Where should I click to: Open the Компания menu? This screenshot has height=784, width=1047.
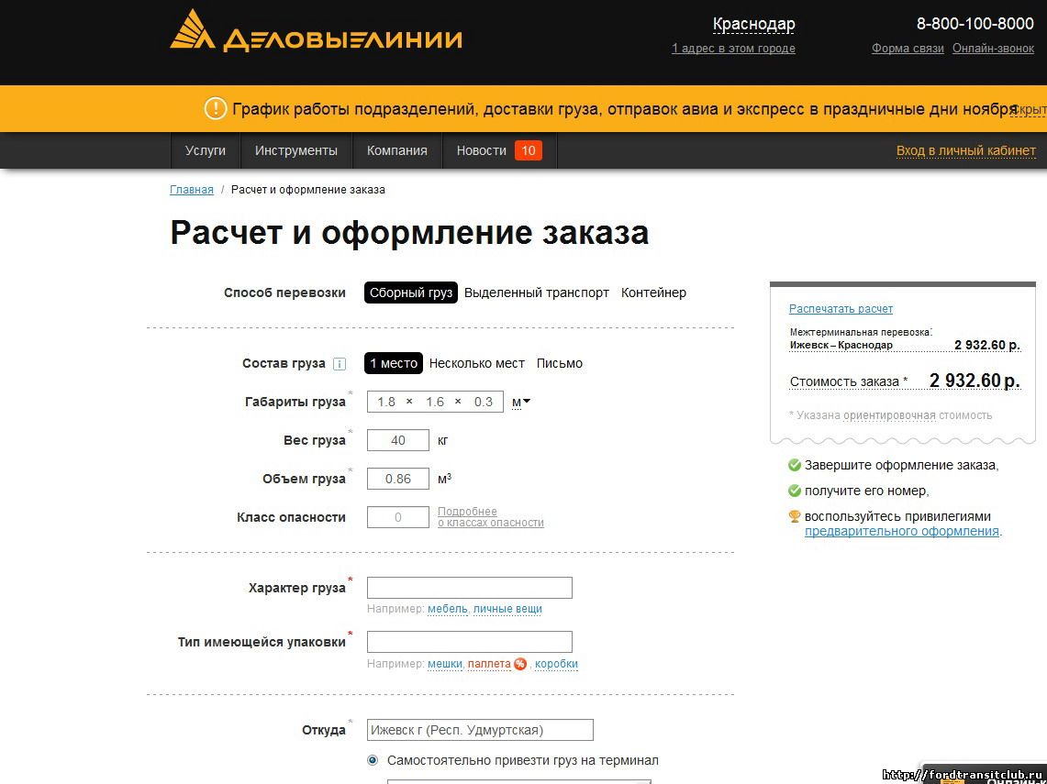[x=396, y=150]
